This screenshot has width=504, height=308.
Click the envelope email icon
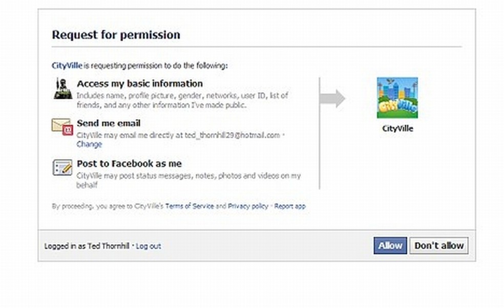click(62, 126)
